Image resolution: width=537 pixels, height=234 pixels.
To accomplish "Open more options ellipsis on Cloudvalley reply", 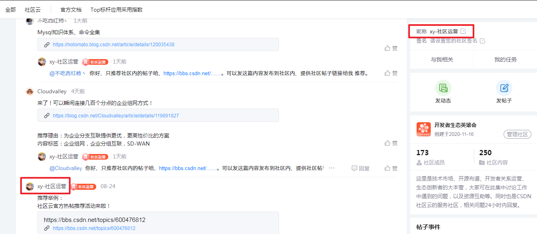I will pos(332,168).
